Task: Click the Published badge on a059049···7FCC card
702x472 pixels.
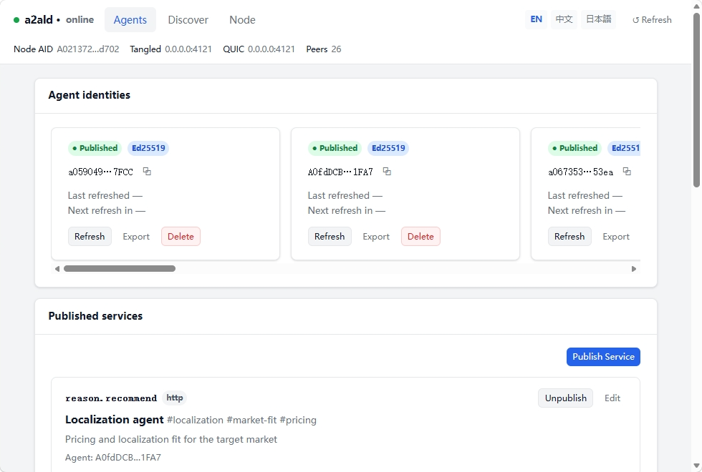Action: [95, 148]
